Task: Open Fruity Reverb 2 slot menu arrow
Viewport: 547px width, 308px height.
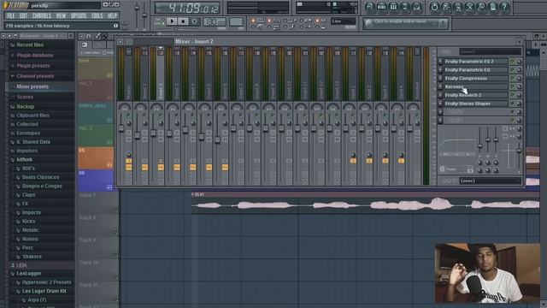Action: click(440, 95)
